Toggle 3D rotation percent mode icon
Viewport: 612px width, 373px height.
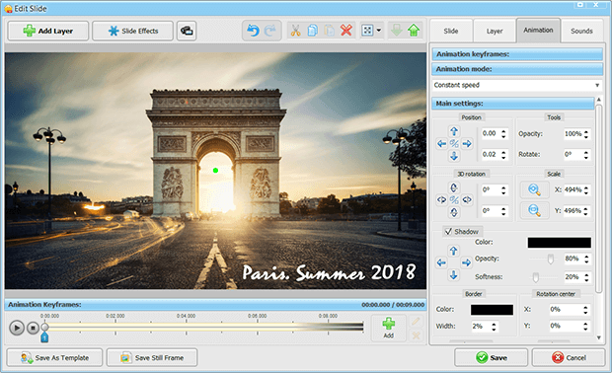[454, 200]
